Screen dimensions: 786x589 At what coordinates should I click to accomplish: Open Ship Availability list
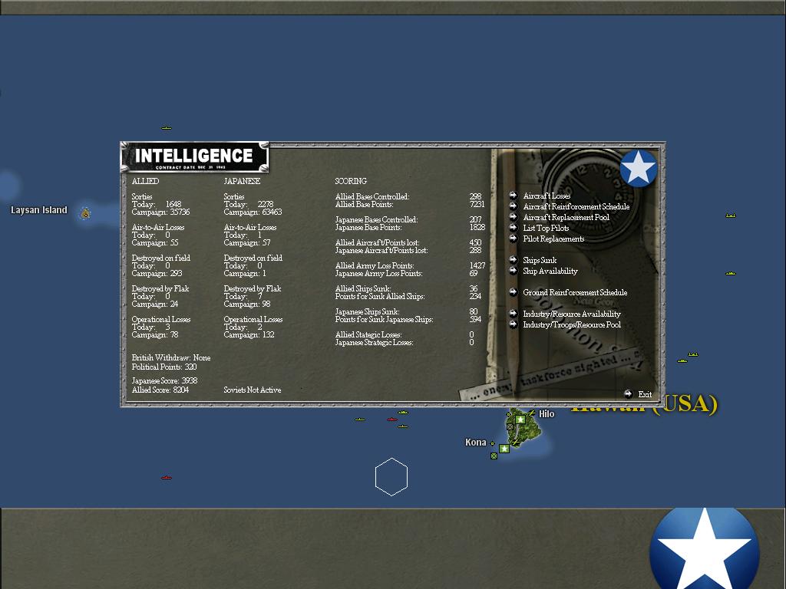pos(550,271)
